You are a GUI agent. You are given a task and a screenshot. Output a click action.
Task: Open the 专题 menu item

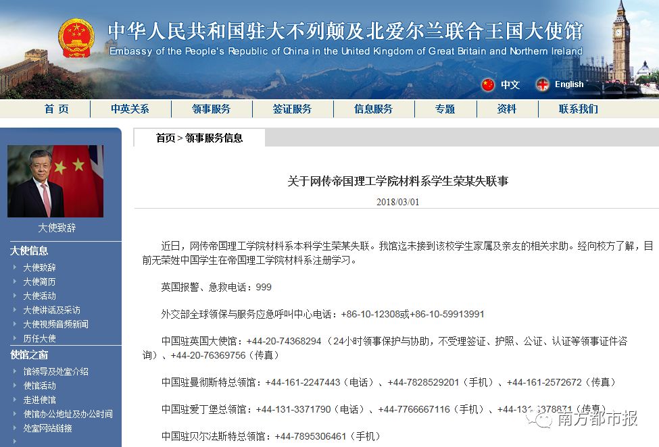click(x=445, y=109)
